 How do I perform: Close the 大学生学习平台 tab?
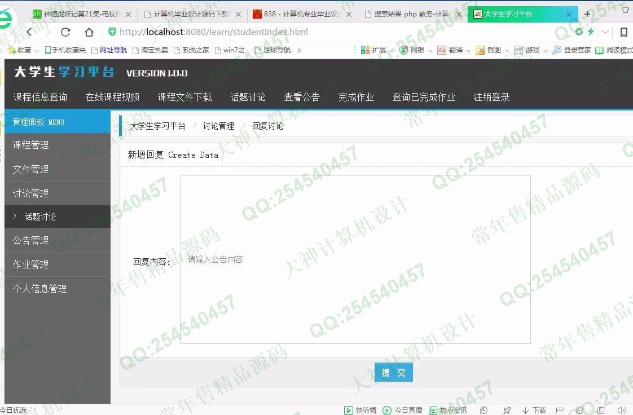[569, 14]
